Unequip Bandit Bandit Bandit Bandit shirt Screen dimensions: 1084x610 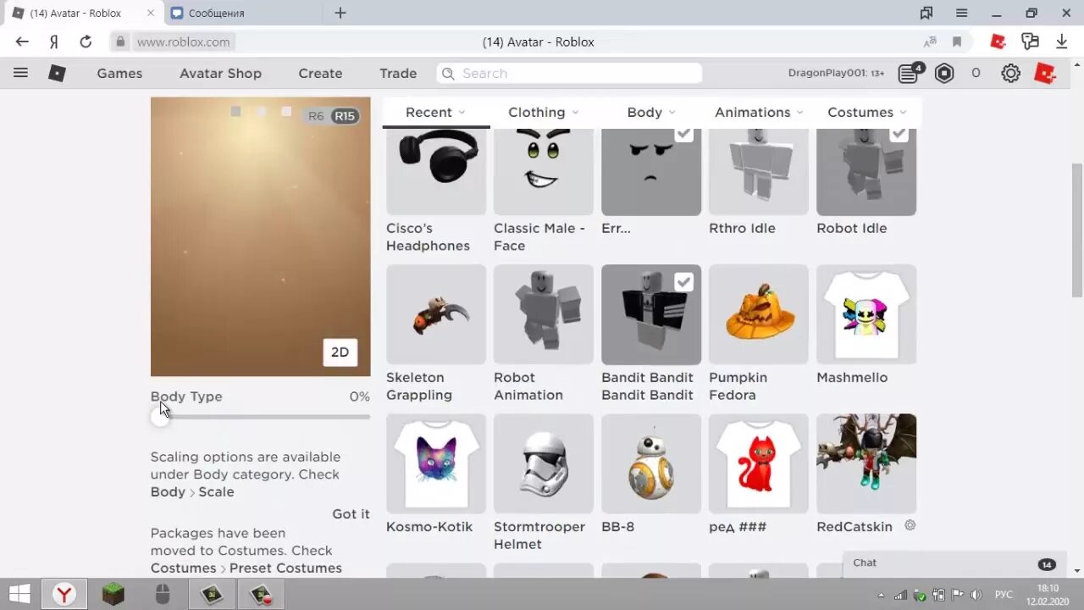click(651, 314)
